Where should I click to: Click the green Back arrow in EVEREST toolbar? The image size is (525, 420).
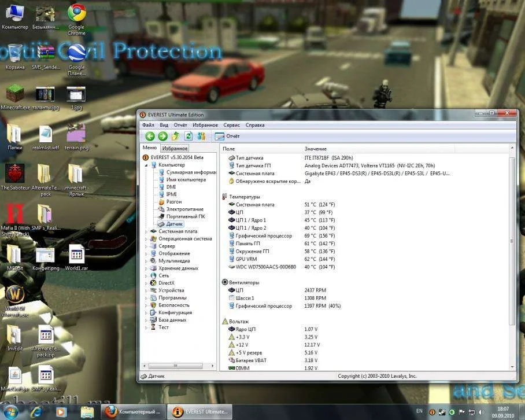(150, 136)
